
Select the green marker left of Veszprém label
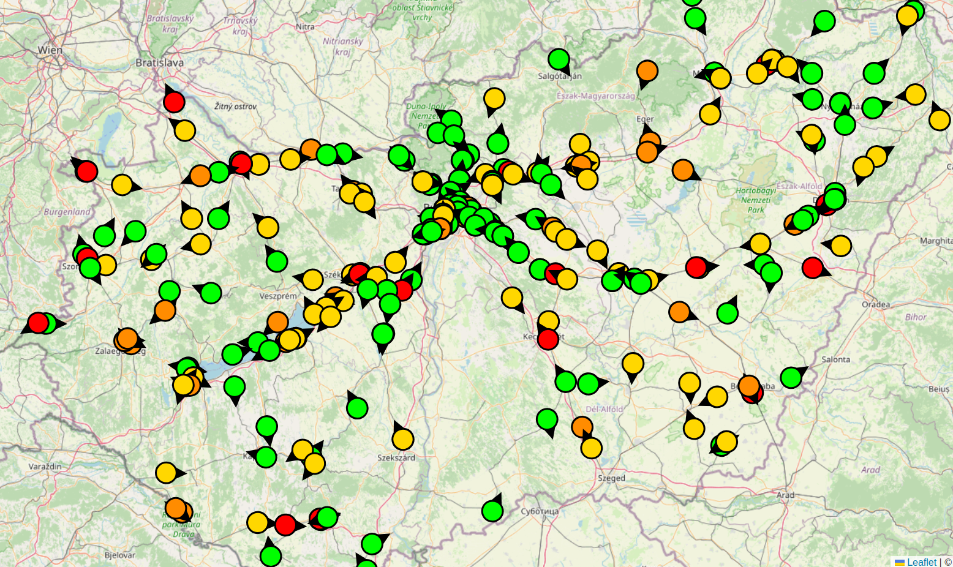(211, 293)
